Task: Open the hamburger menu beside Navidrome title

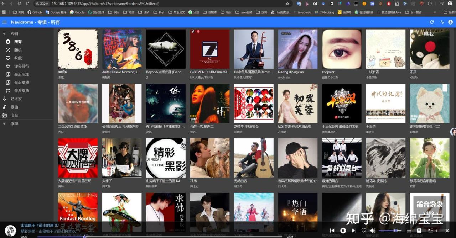Action: pos(5,22)
